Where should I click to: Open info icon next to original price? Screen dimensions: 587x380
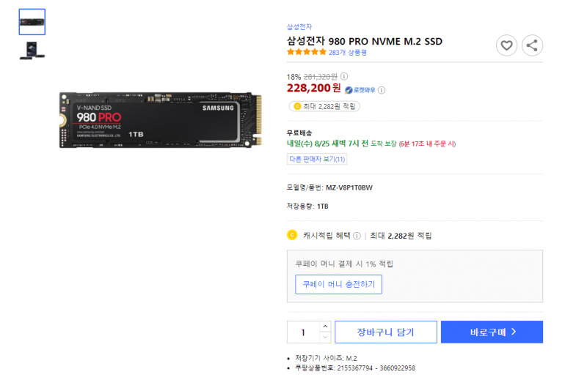pos(344,77)
